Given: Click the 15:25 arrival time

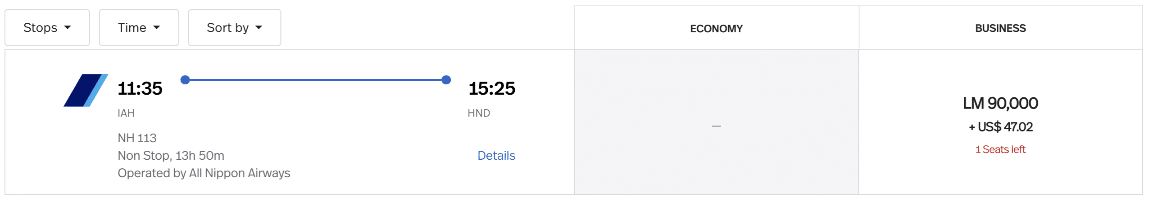Looking at the screenshot, I should tap(491, 88).
